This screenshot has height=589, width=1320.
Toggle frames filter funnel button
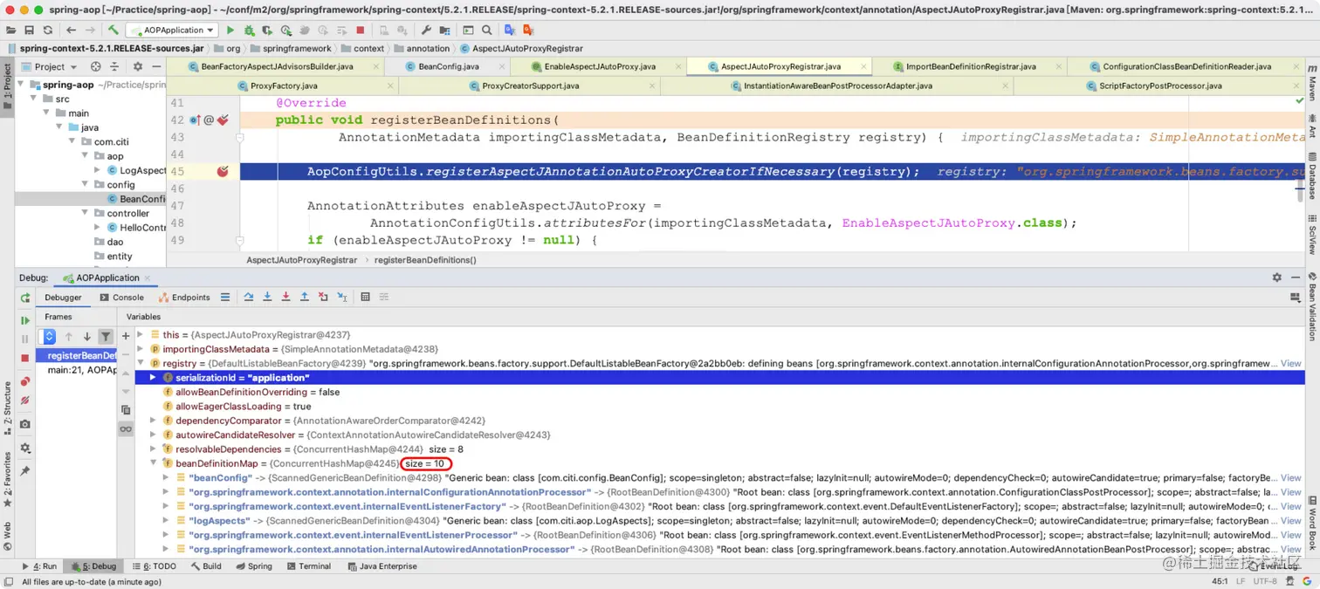[106, 336]
